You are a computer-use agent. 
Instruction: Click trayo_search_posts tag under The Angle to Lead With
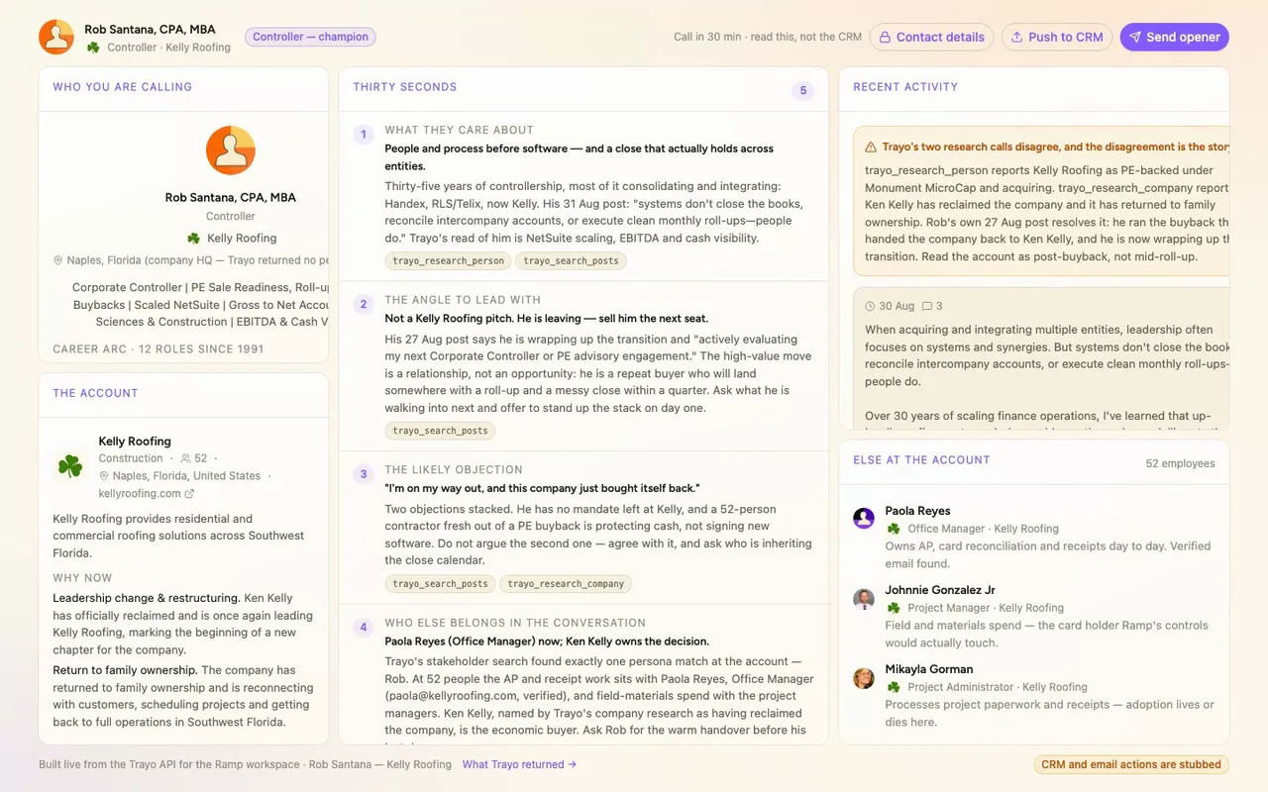coord(441,431)
